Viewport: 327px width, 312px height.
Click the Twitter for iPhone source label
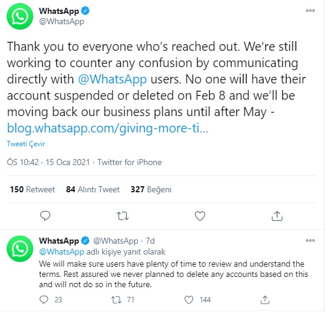click(129, 162)
